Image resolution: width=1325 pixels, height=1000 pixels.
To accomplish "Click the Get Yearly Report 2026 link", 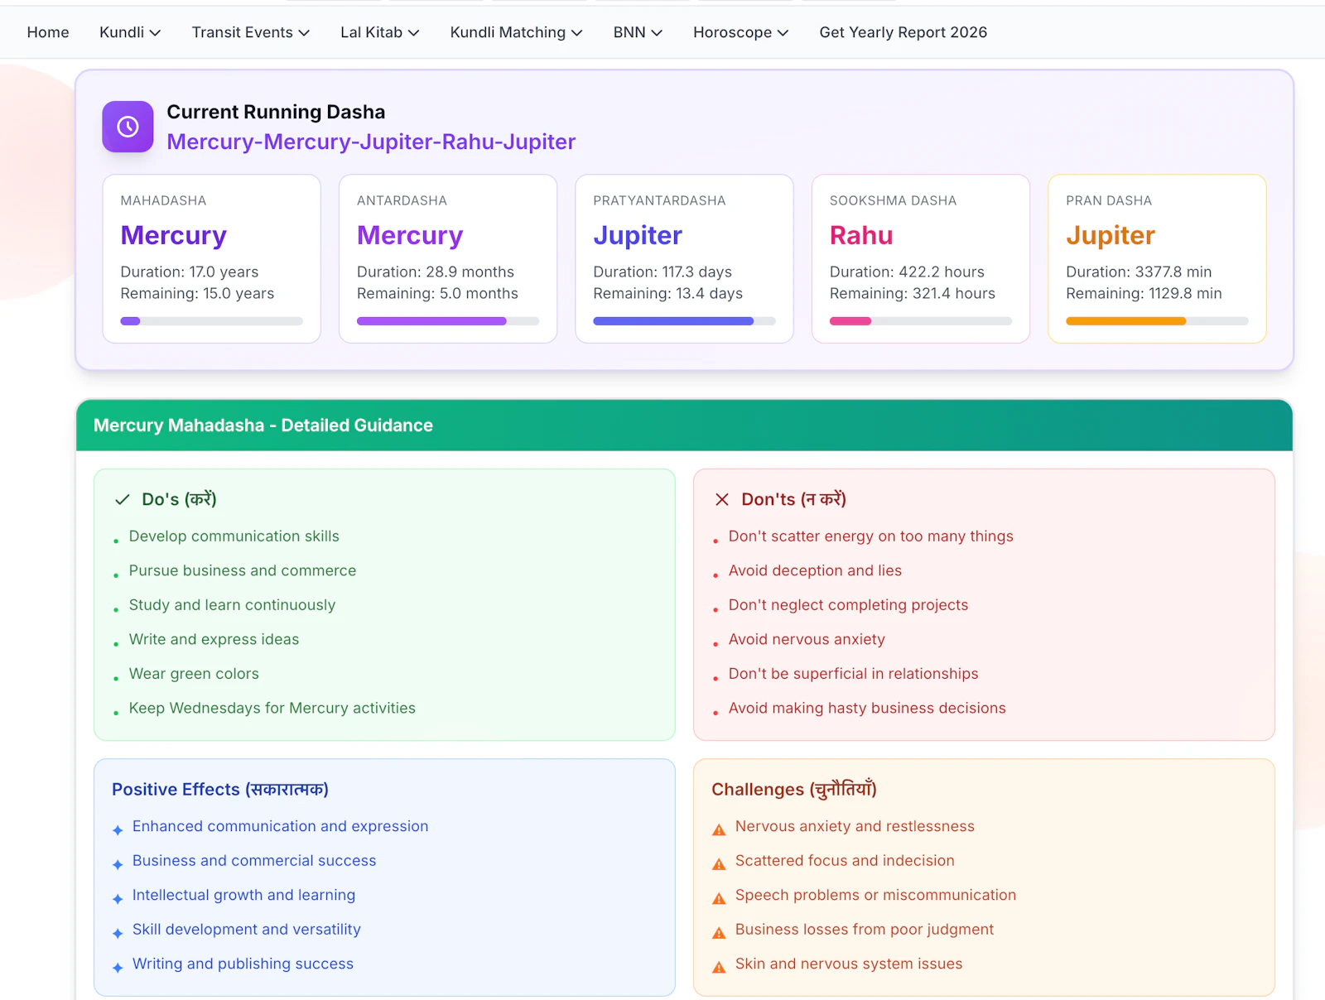I will point(903,32).
